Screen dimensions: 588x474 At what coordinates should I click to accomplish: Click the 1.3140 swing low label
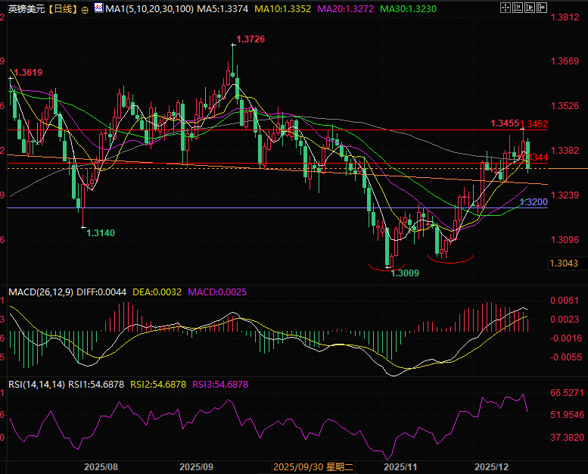click(x=101, y=233)
